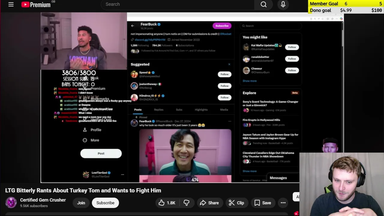Click the YouTube search field
Screen dimensions: 384x216
point(178,4)
